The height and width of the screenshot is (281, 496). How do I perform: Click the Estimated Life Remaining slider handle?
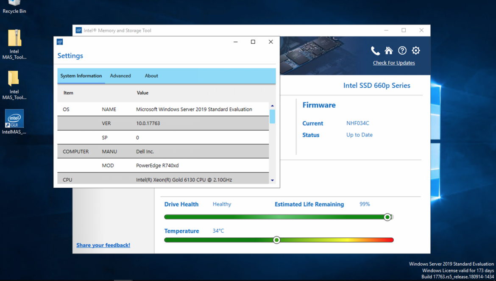tap(387, 217)
